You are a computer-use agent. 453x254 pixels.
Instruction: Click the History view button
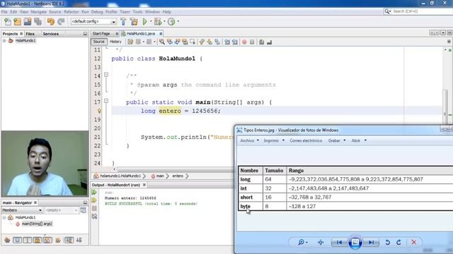point(115,42)
